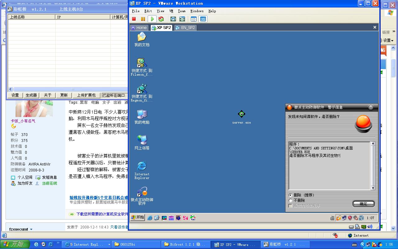The image size is (398, 249).
Task: Open the VM menu in VMware
Action: point(171,11)
